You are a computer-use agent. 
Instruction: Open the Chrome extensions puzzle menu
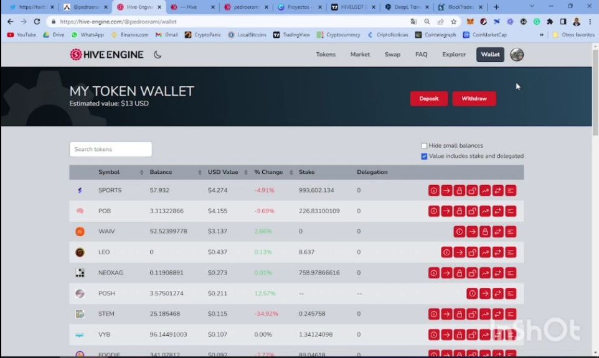[550, 22]
